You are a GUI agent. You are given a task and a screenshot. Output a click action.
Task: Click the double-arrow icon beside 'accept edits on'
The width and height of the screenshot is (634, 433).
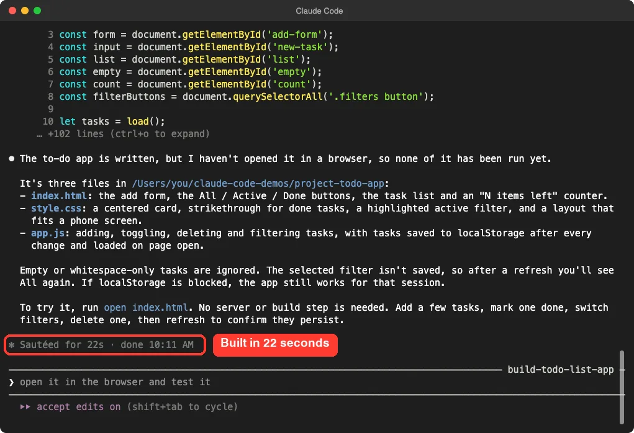point(25,407)
